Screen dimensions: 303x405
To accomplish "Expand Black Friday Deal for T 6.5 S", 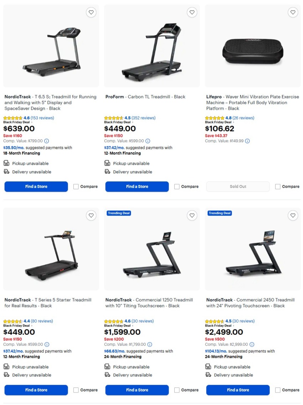I will pyautogui.click(x=17, y=122).
